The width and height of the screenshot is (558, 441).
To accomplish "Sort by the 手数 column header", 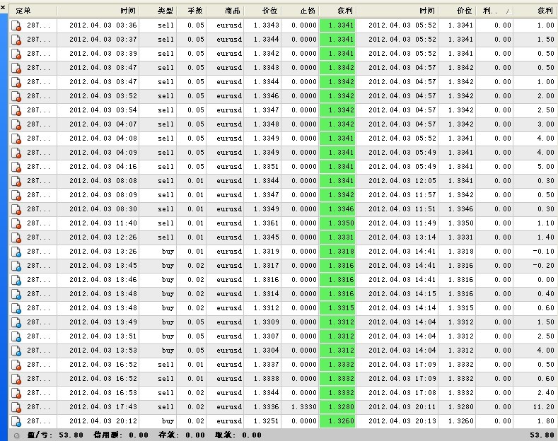I will (192, 11).
